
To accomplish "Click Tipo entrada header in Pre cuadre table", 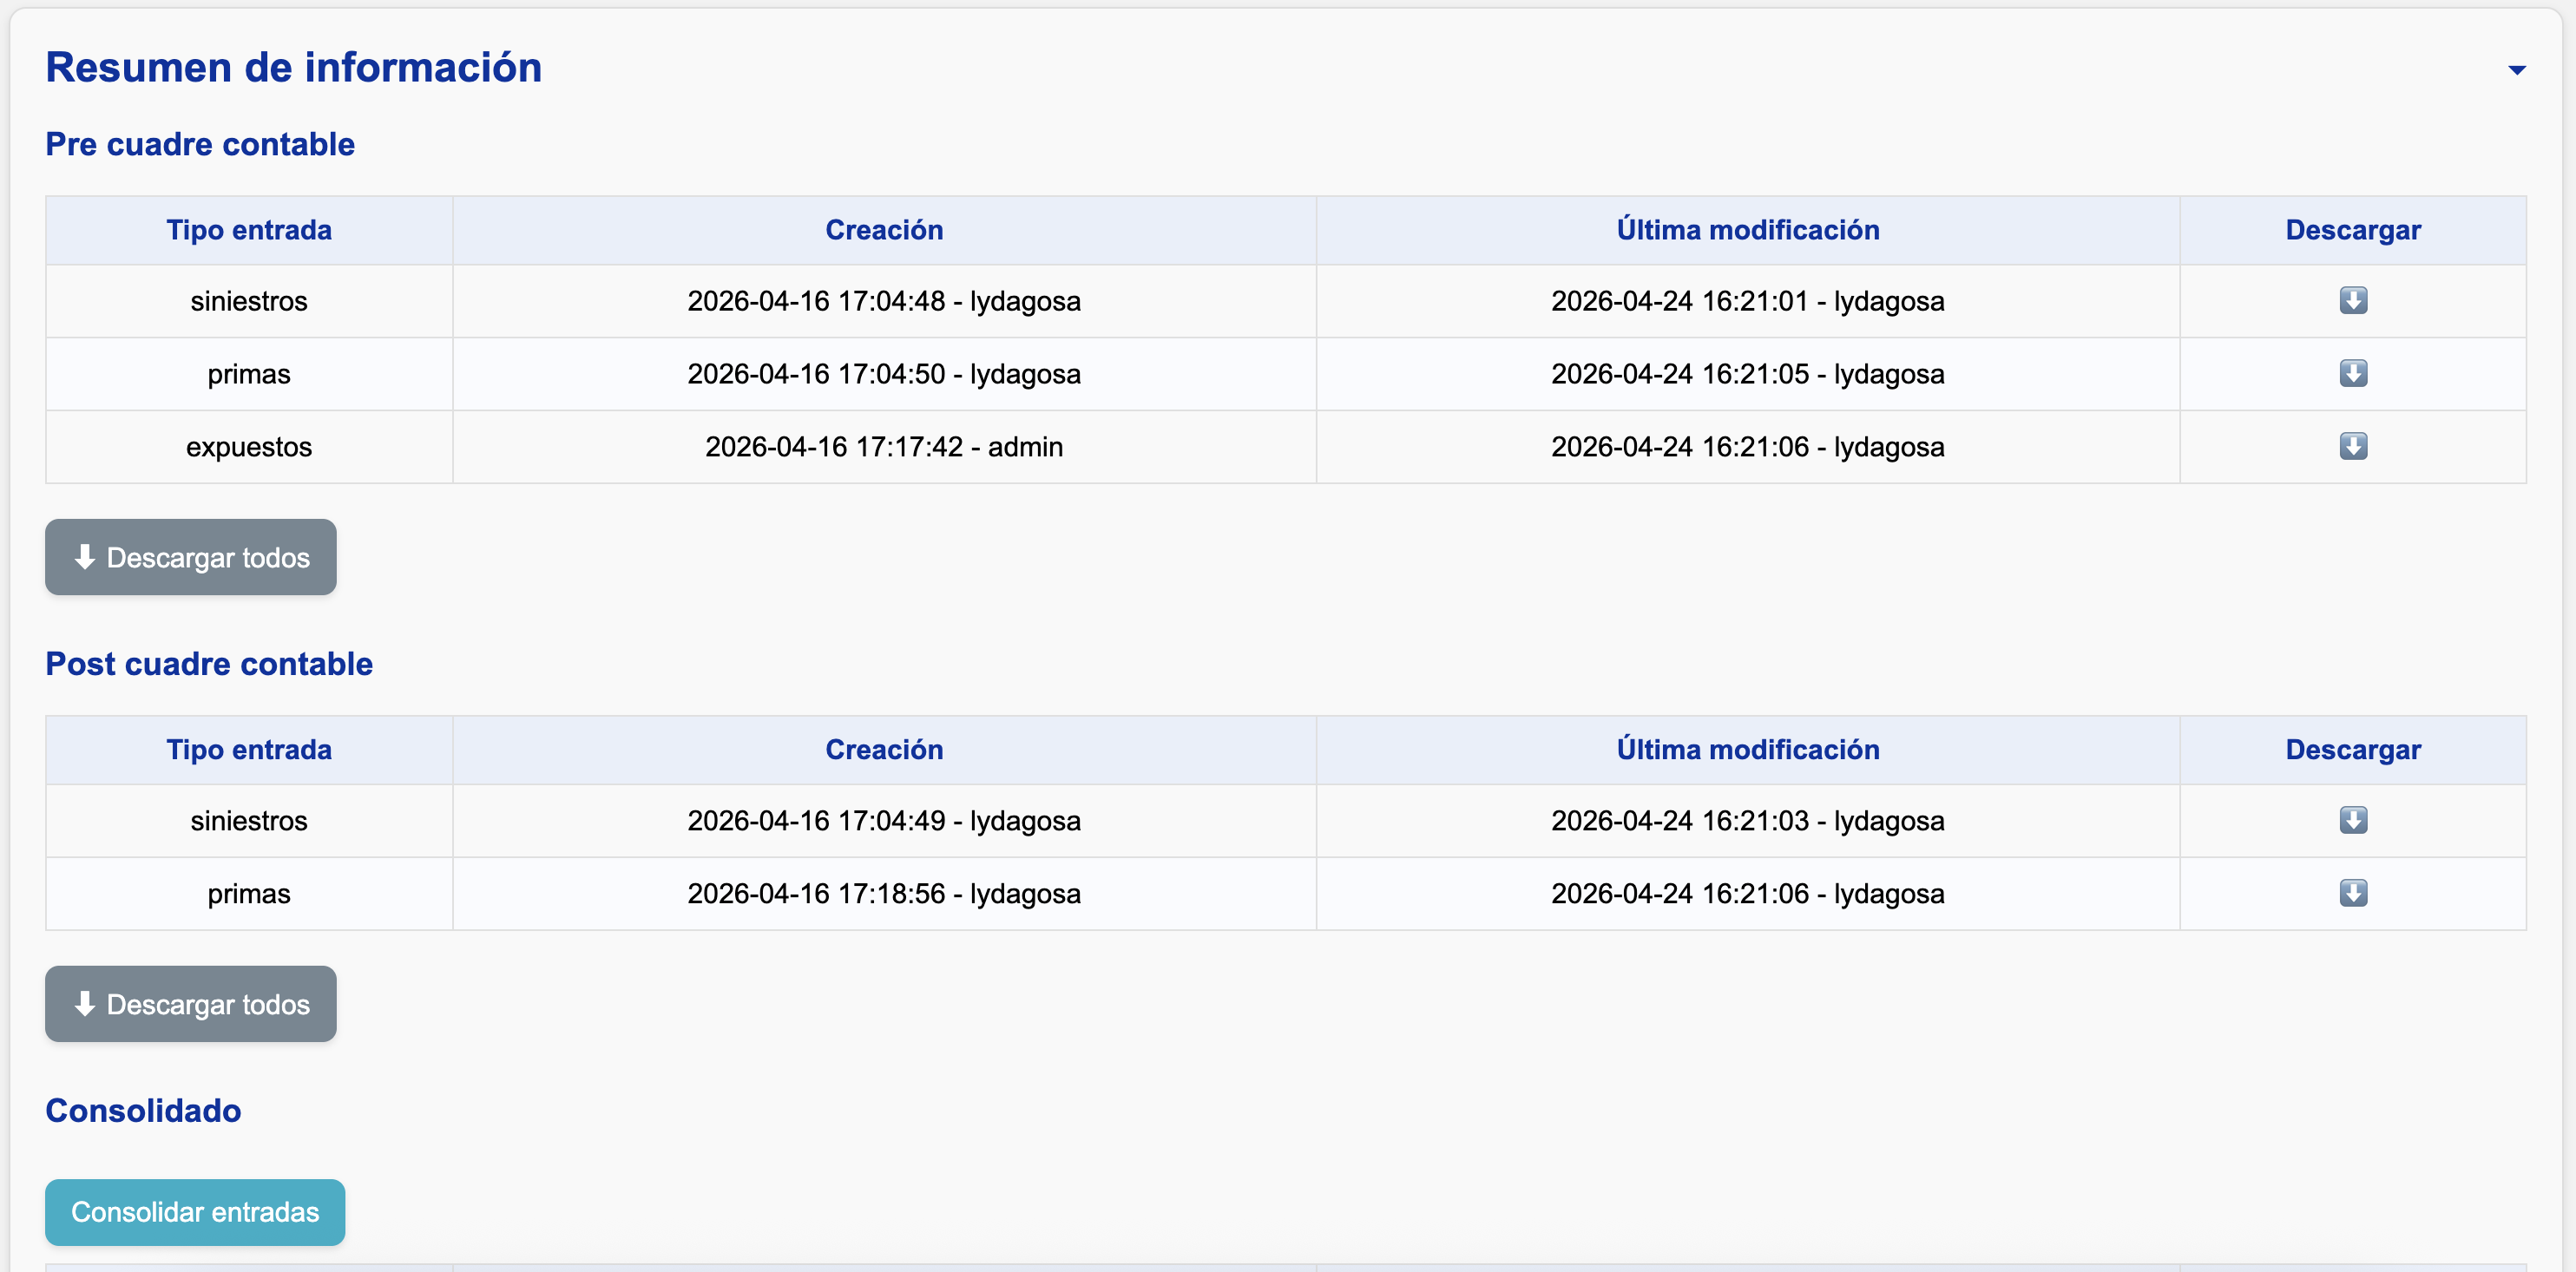I will (249, 230).
